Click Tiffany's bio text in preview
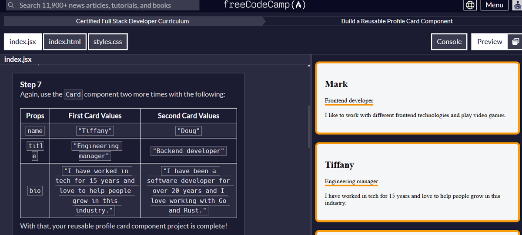The width and height of the screenshot is (522, 235). 412,199
